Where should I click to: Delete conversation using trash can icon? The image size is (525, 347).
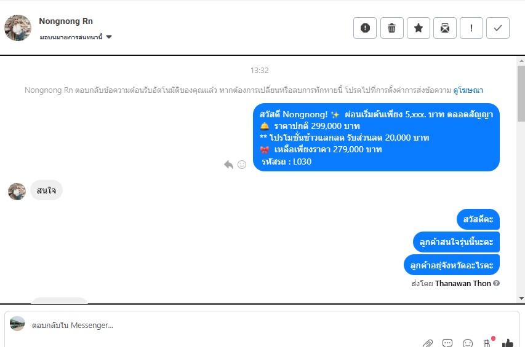391,28
